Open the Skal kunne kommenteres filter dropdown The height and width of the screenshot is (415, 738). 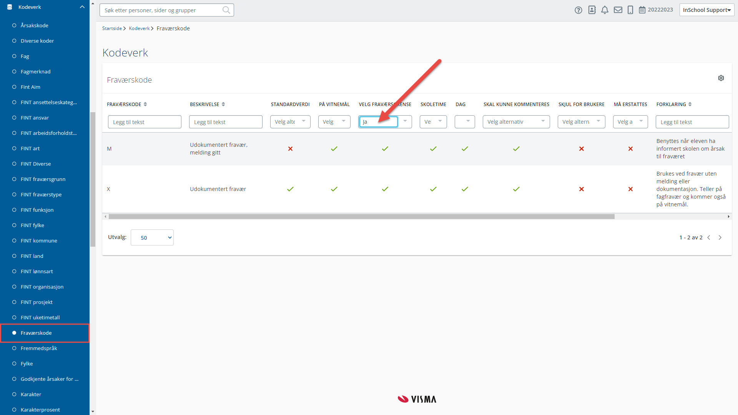click(x=516, y=122)
